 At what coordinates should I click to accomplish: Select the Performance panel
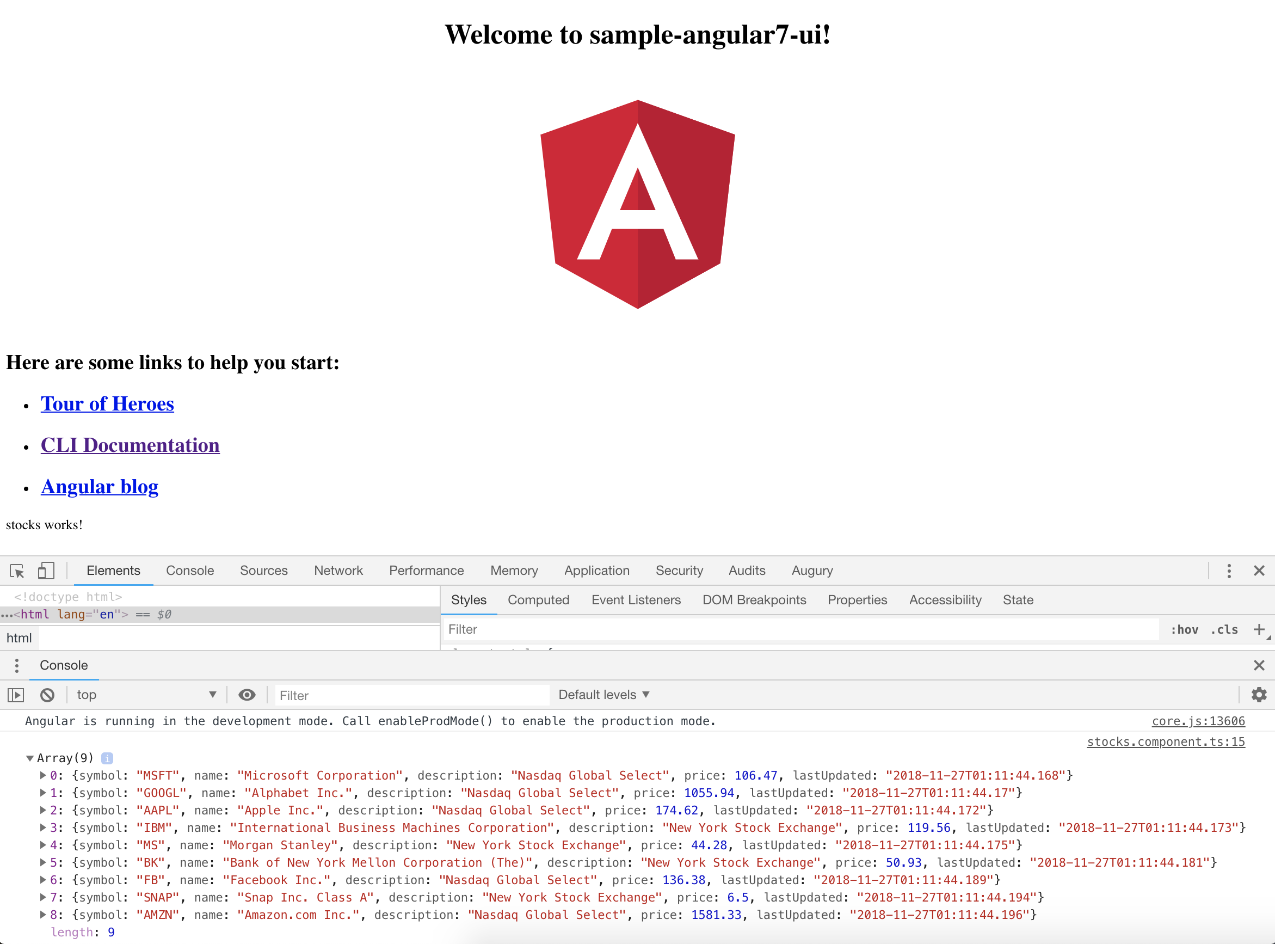coord(425,570)
